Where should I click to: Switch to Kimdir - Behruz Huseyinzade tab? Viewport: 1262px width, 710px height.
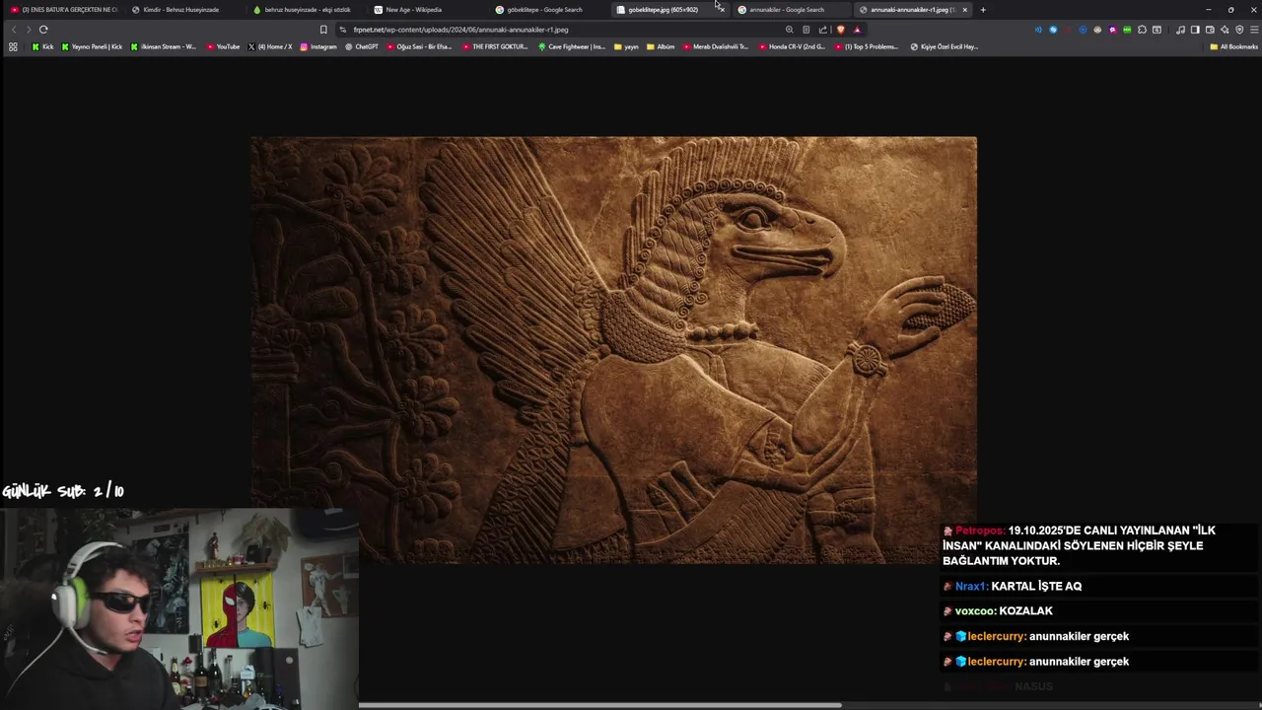point(182,10)
